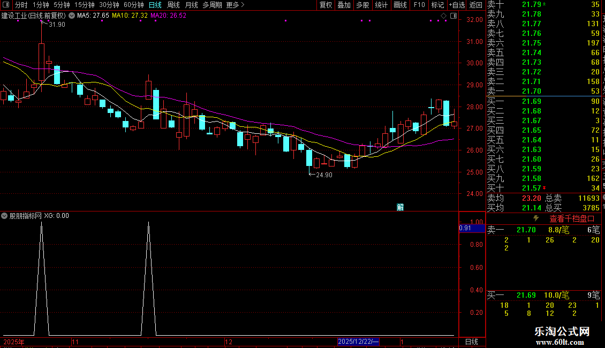The height and width of the screenshot is (348, 605).
Task: Click the diamond icon above the chart
Action: [444, 16]
